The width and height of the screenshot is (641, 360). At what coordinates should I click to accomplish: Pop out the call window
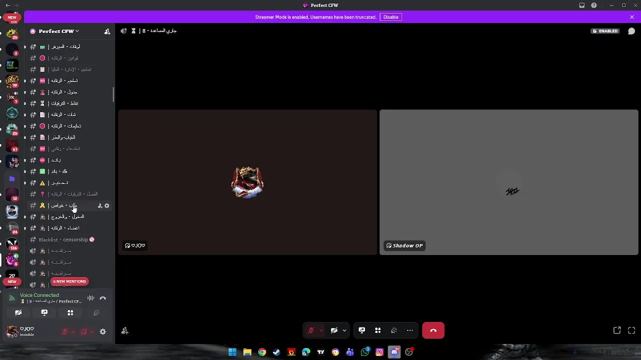(617, 330)
